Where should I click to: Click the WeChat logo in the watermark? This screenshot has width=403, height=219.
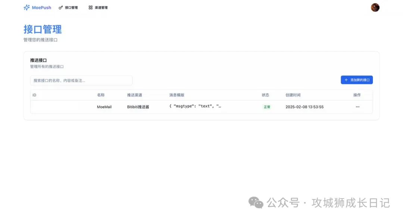pos(256,203)
